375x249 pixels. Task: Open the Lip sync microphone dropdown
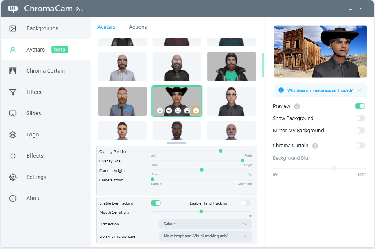205,236
